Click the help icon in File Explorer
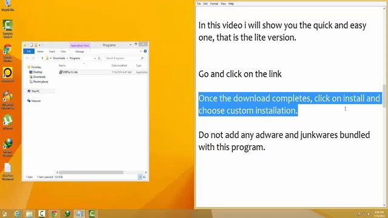Viewport: 388px width, 218px height. click(x=145, y=51)
